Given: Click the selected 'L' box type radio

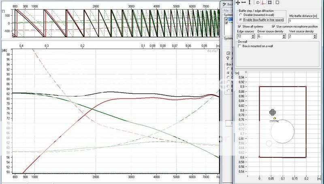Looking at the screenshot, I should coord(228,73).
